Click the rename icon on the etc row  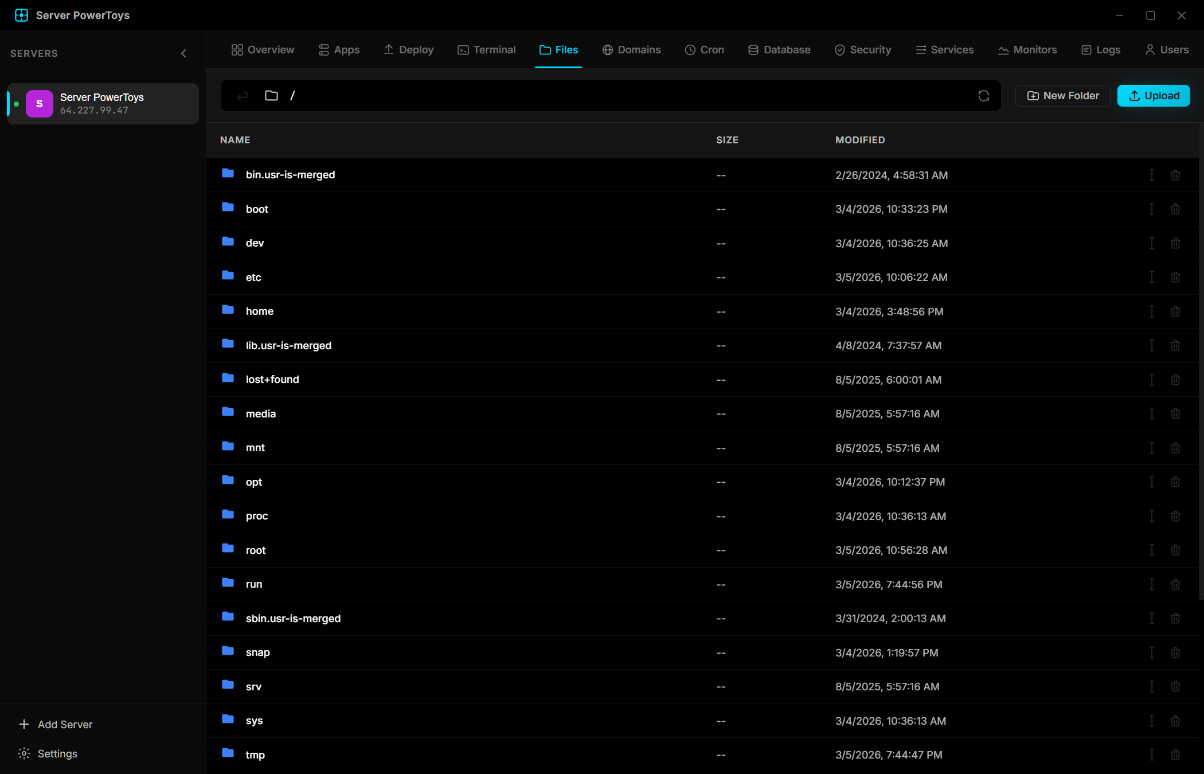[1152, 277]
